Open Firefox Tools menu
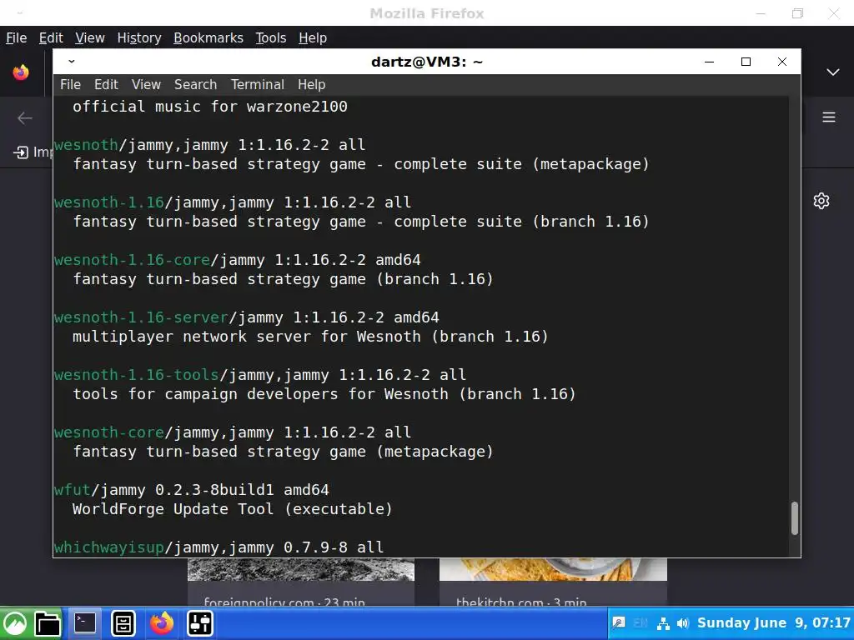The height and width of the screenshot is (640, 854). [271, 38]
